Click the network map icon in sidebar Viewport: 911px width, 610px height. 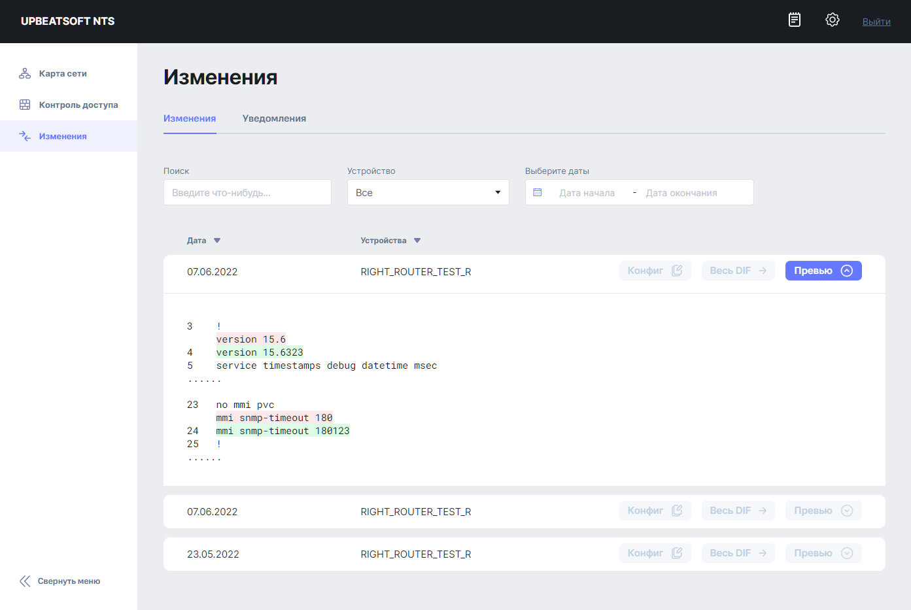pyautogui.click(x=25, y=73)
